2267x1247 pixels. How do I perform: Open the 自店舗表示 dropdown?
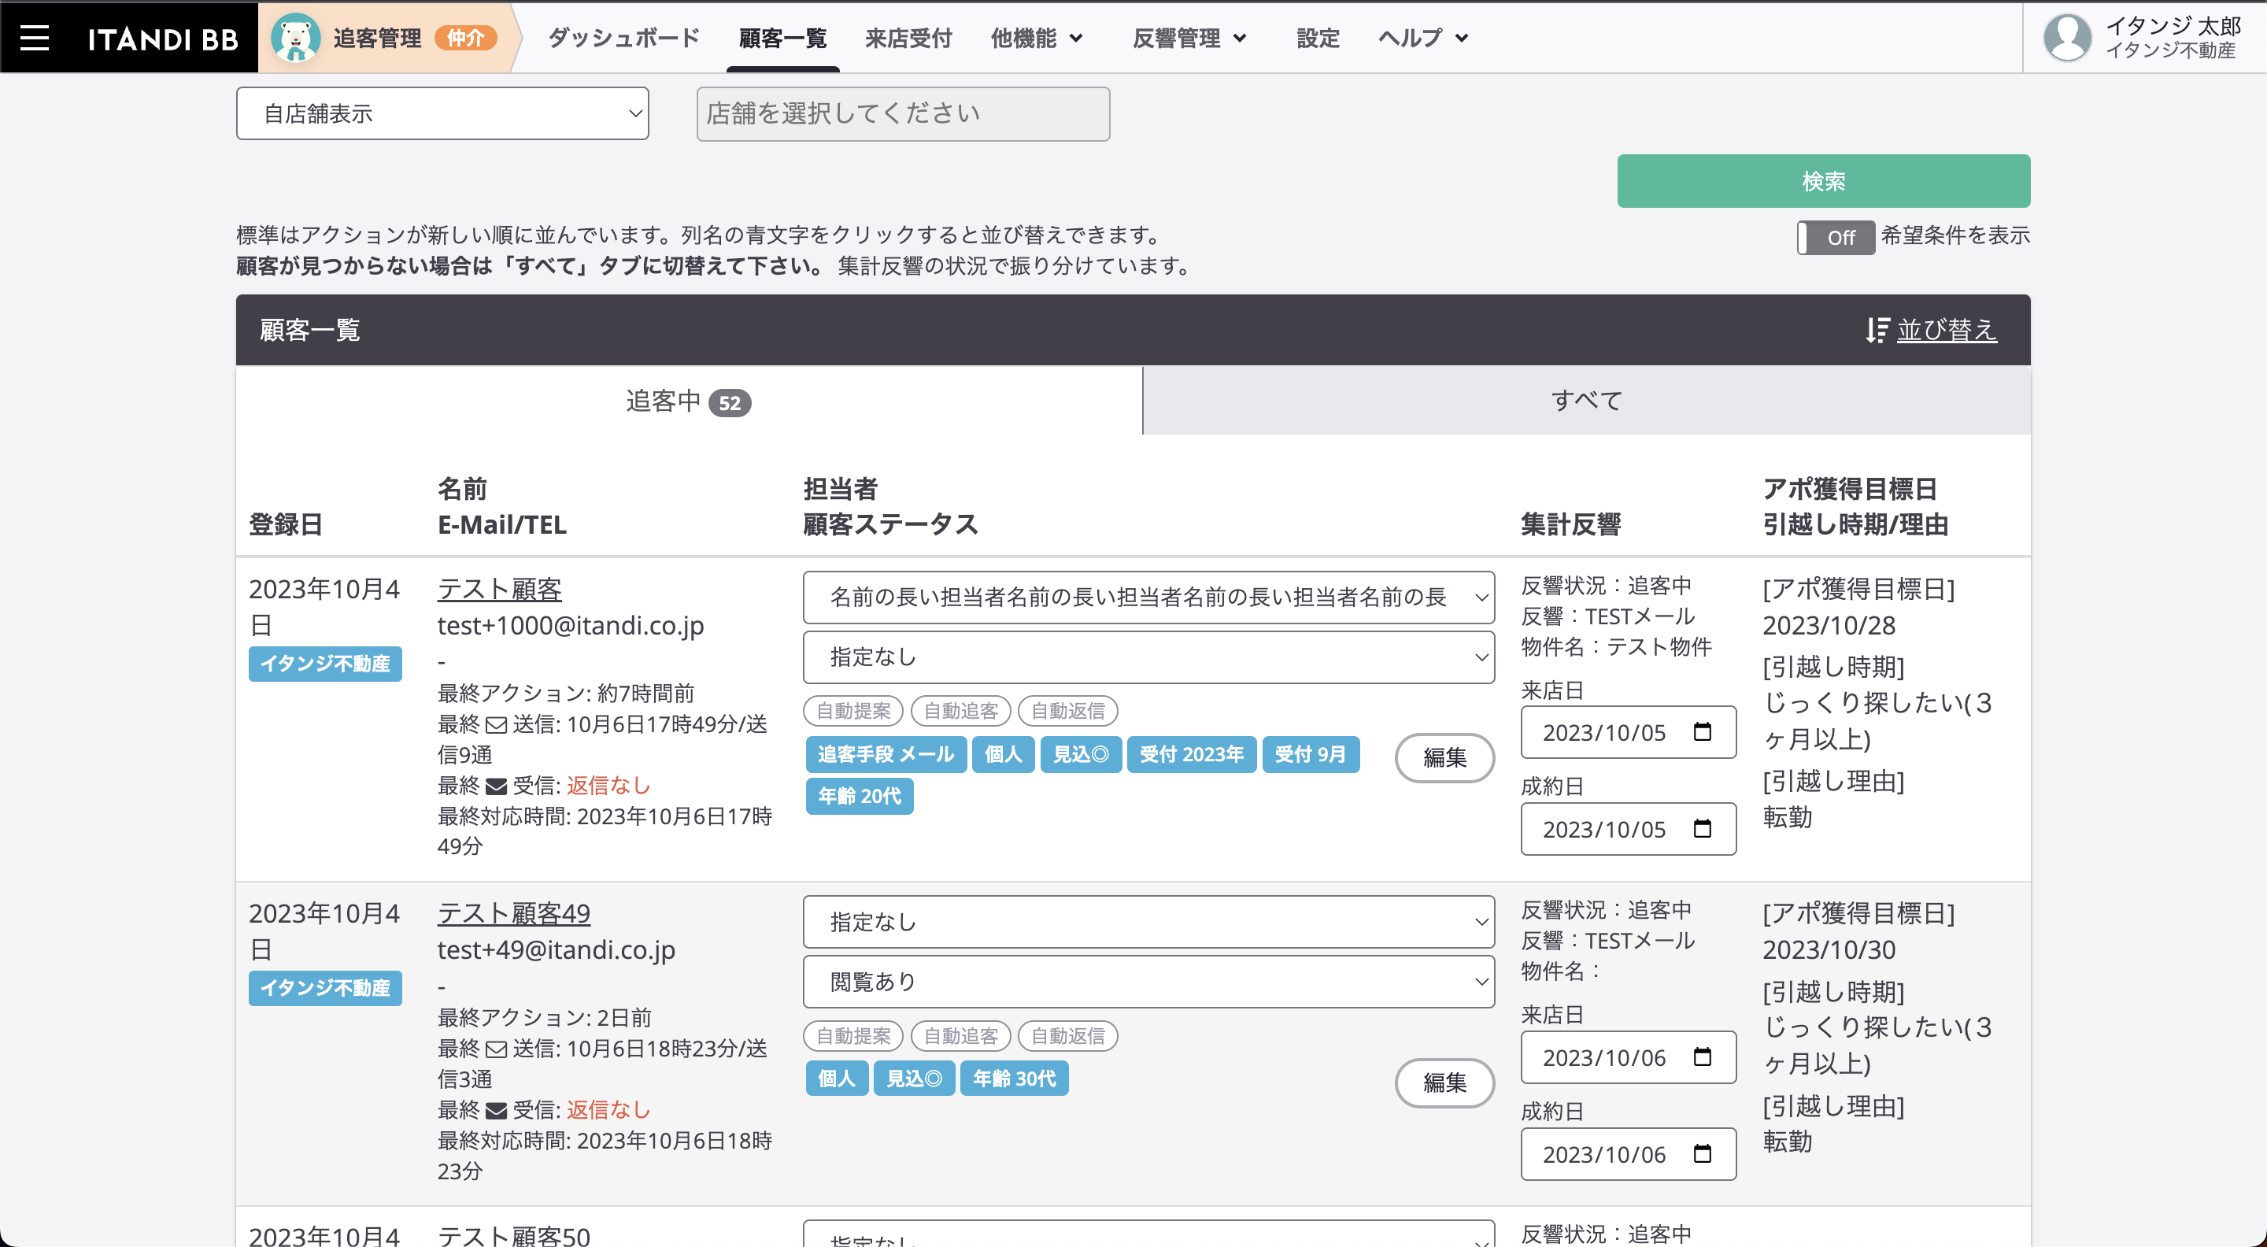(x=442, y=113)
